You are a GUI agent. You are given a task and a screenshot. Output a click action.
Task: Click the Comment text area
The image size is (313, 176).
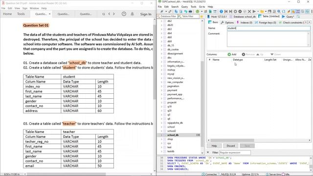[268, 39]
